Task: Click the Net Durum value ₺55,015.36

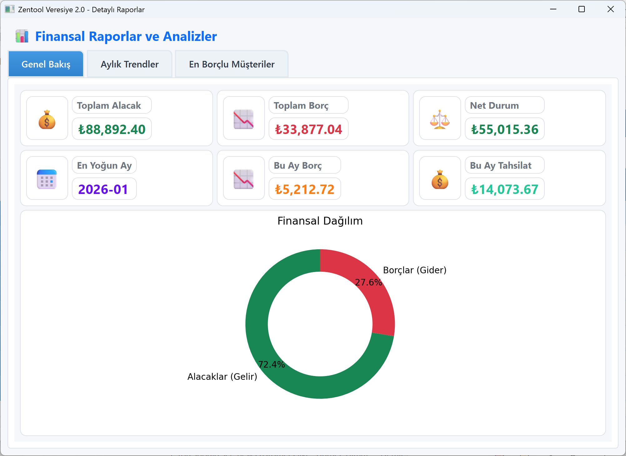Action: 505,129
